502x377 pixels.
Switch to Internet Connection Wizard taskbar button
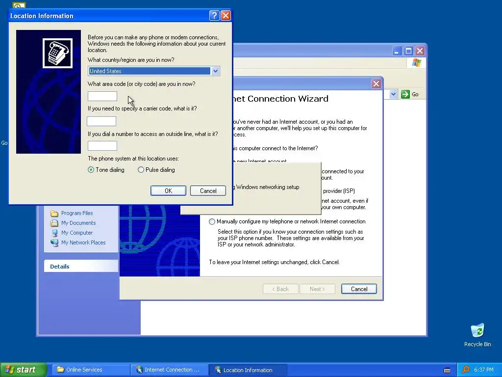coord(169,370)
